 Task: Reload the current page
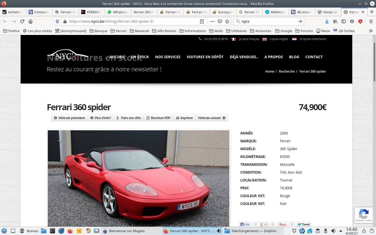[x=22, y=21]
